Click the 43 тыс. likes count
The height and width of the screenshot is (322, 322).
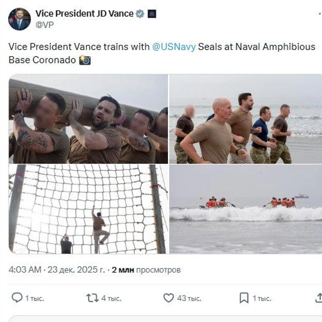[x=189, y=298]
